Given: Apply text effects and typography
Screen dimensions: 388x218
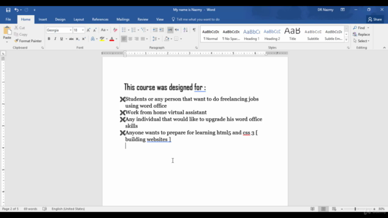Looking at the screenshot, I should (93, 39).
